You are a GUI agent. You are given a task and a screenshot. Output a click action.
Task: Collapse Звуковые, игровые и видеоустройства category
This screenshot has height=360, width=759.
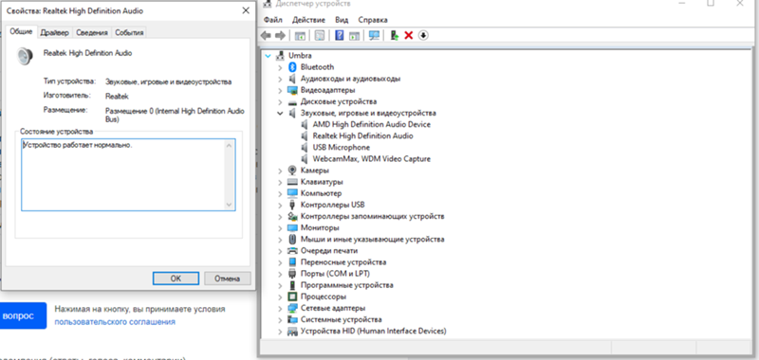280,113
